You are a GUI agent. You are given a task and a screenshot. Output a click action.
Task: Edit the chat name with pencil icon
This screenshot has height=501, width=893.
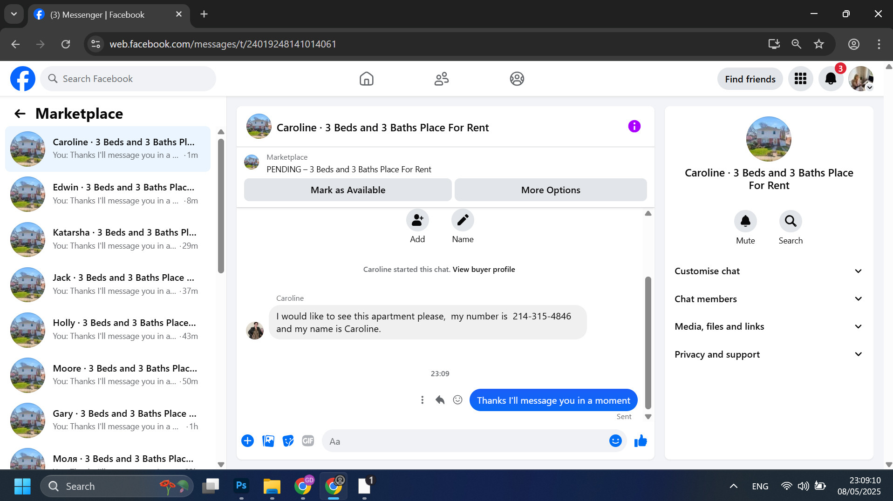(x=463, y=220)
